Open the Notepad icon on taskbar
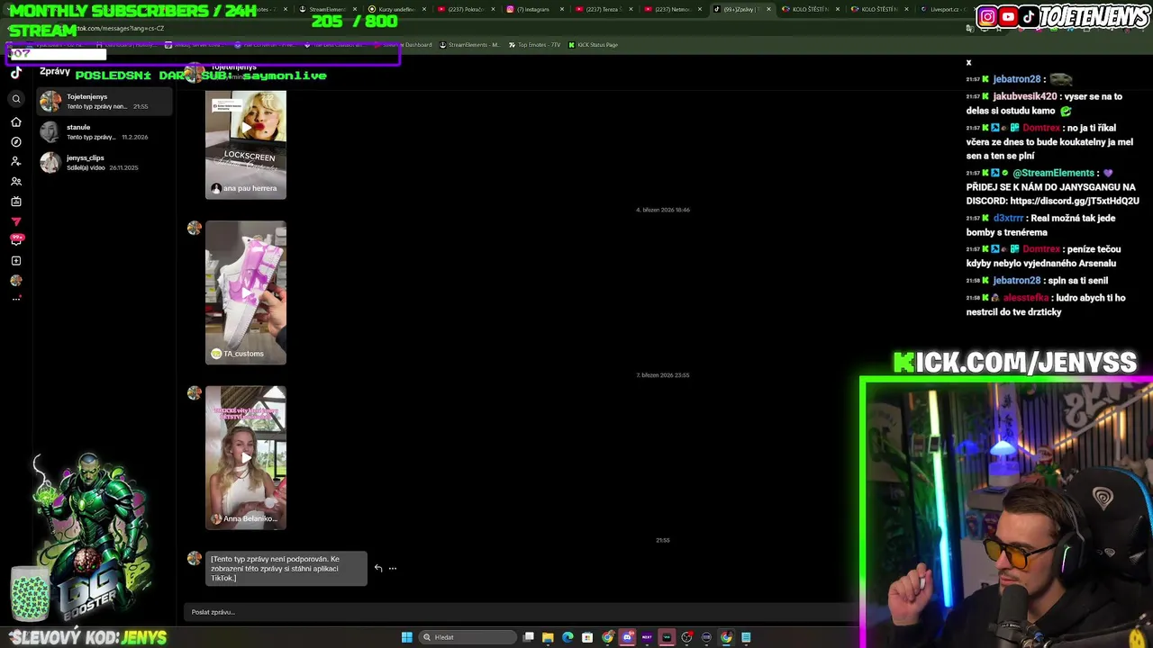The image size is (1153, 648). pyautogui.click(x=746, y=637)
